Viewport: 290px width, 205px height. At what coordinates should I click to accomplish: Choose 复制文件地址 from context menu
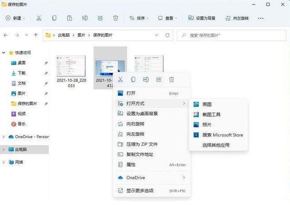pyautogui.click(x=152, y=154)
